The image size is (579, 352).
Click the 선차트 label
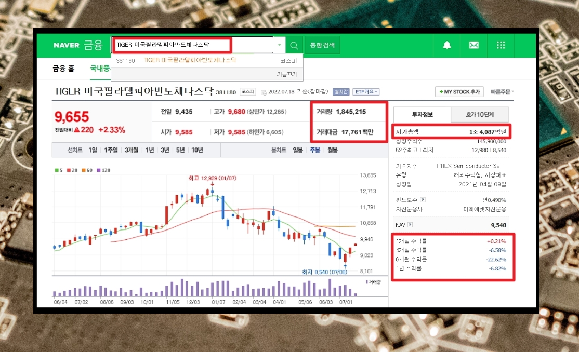pyautogui.click(x=75, y=150)
